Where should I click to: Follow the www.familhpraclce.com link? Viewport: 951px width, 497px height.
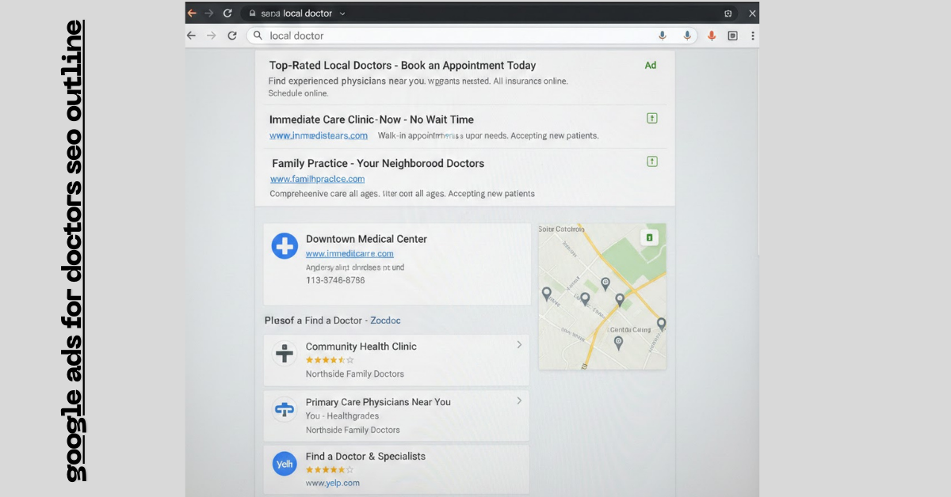click(x=317, y=179)
